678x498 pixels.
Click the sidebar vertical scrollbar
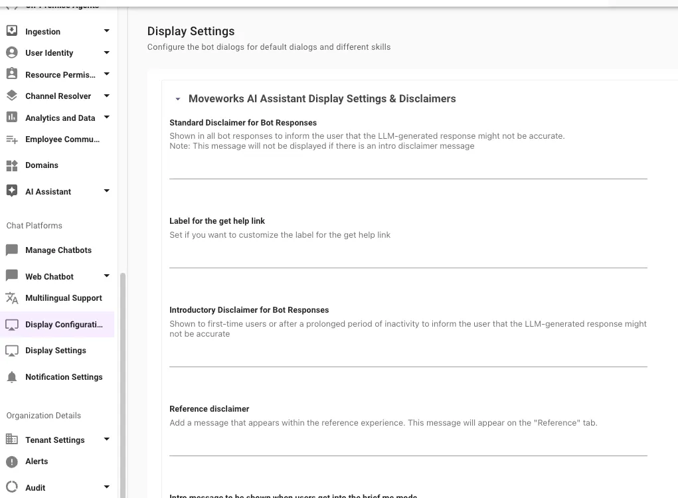pyautogui.click(x=123, y=384)
